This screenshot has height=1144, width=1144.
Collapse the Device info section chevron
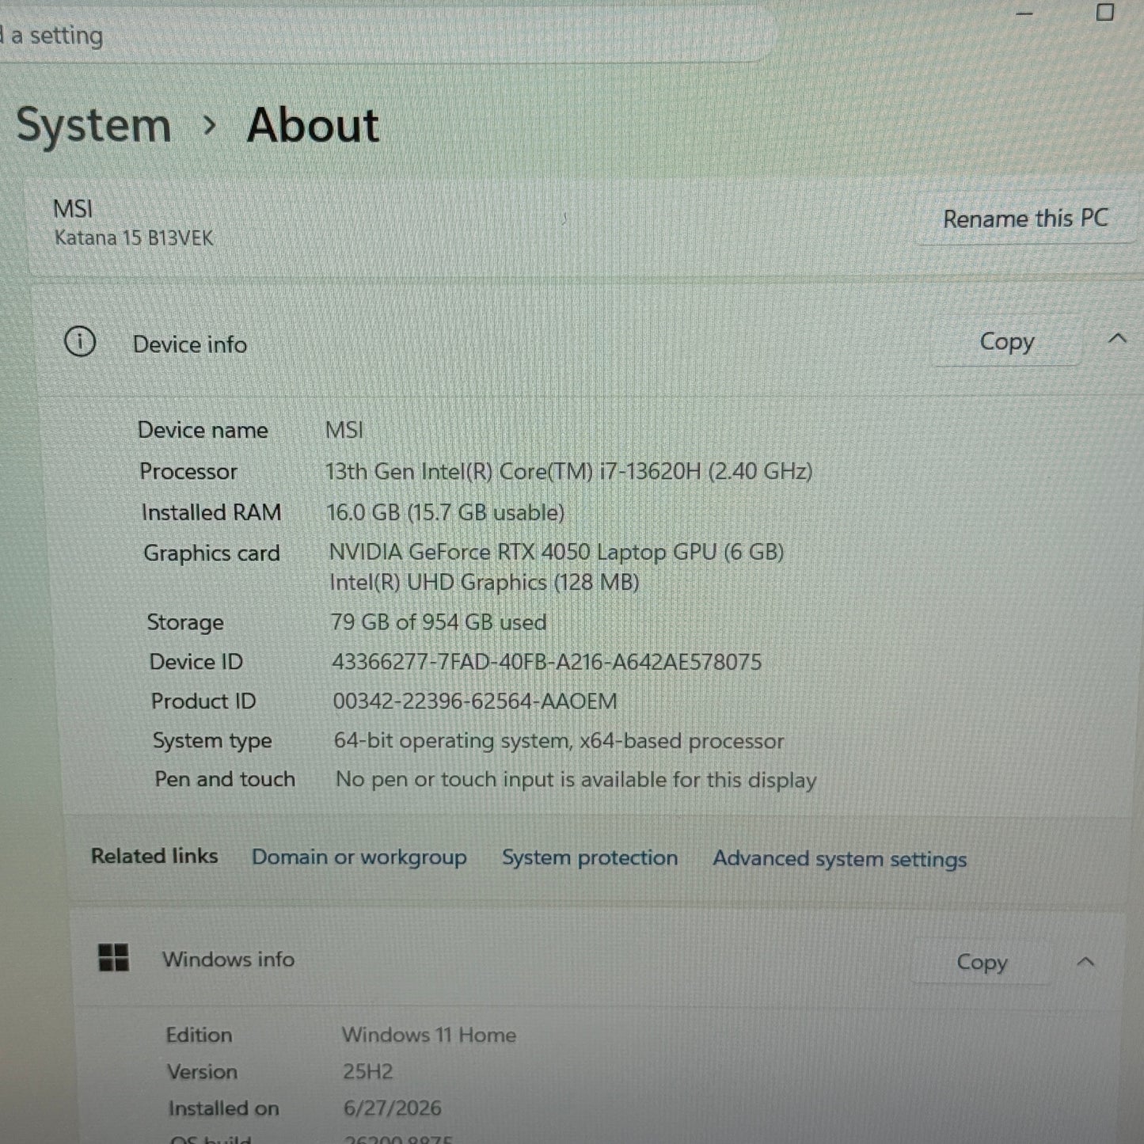[x=1117, y=339]
